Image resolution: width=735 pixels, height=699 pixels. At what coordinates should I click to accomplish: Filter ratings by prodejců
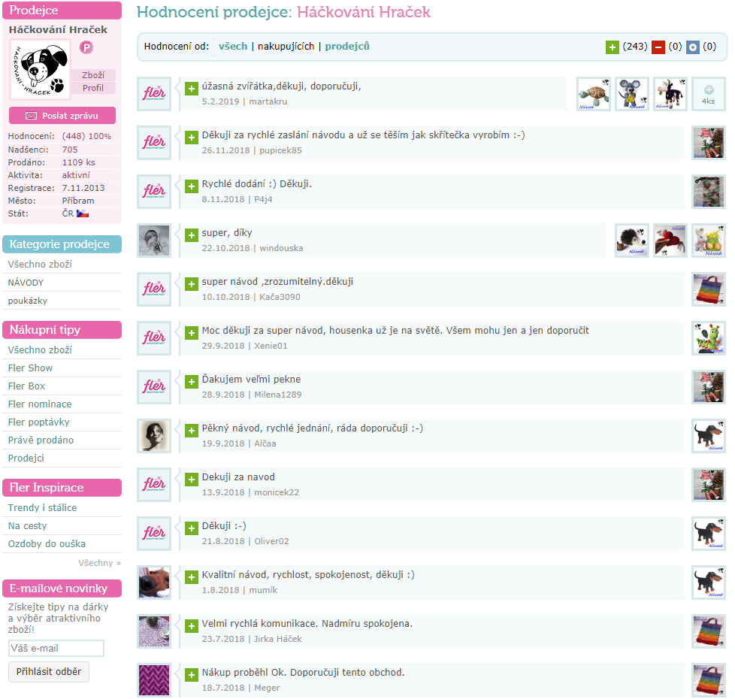click(347, 47)
